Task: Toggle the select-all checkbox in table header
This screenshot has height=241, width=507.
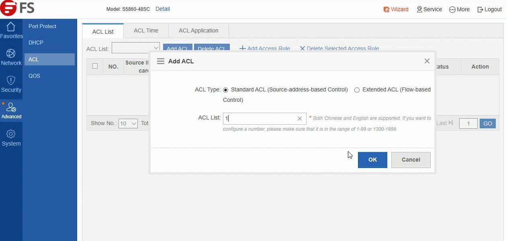Action: 95,66
